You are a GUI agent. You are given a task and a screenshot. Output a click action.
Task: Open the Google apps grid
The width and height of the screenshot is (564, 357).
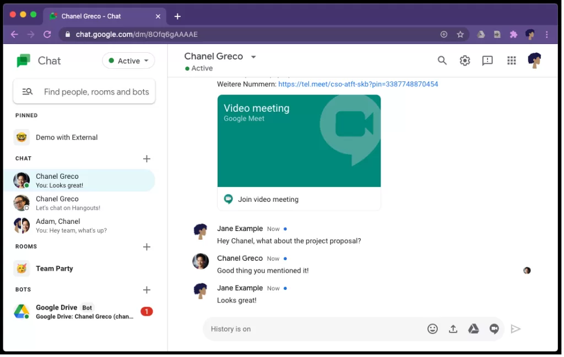(x=511, y=61)
